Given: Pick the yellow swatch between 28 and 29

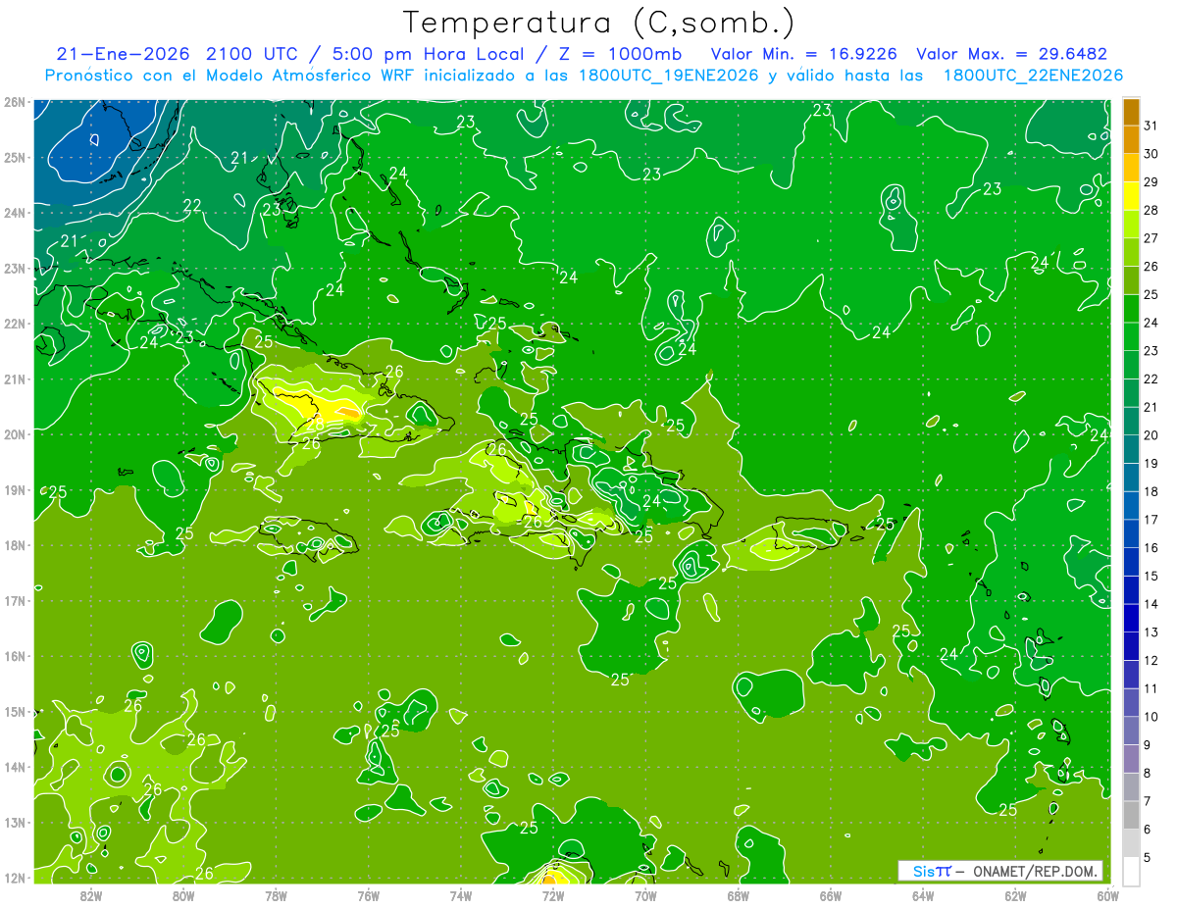Looking at the screenshot, I should (x=1131, y=196).
